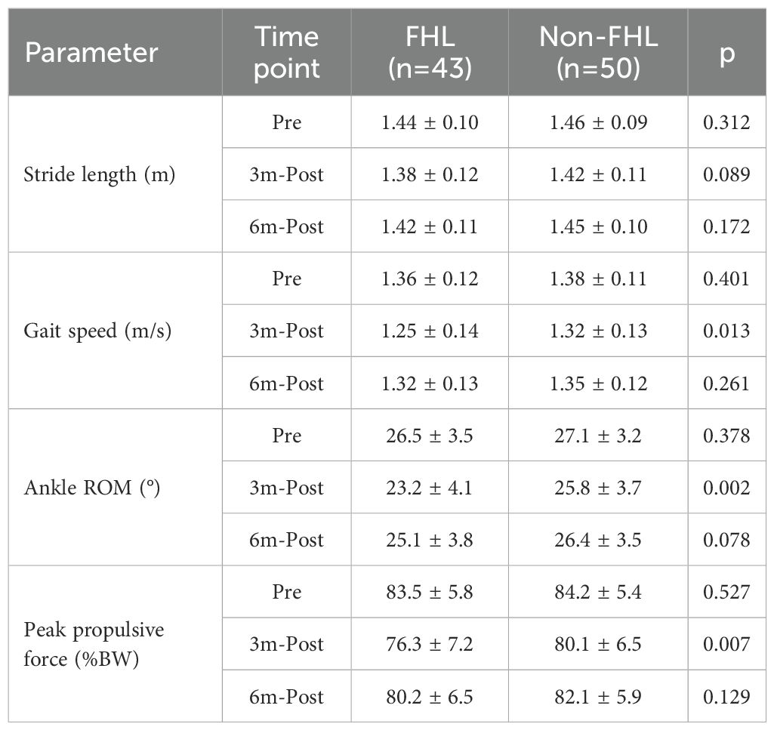774x730 pixels.
Task: Select the cell showing 23.2 ± 4.1
Action: 429,488
